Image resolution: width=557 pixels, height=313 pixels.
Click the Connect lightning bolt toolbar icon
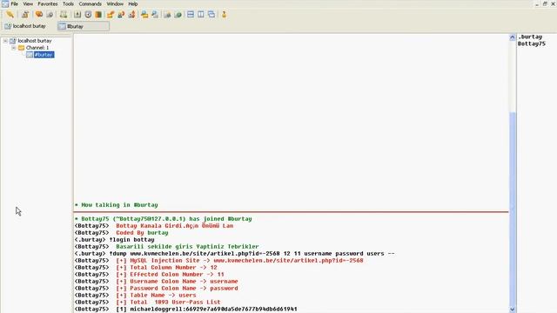(x=10, y=15)
